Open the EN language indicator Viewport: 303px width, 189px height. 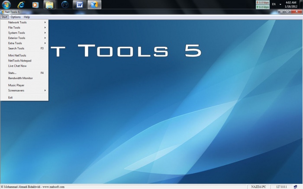coord(274,4)
